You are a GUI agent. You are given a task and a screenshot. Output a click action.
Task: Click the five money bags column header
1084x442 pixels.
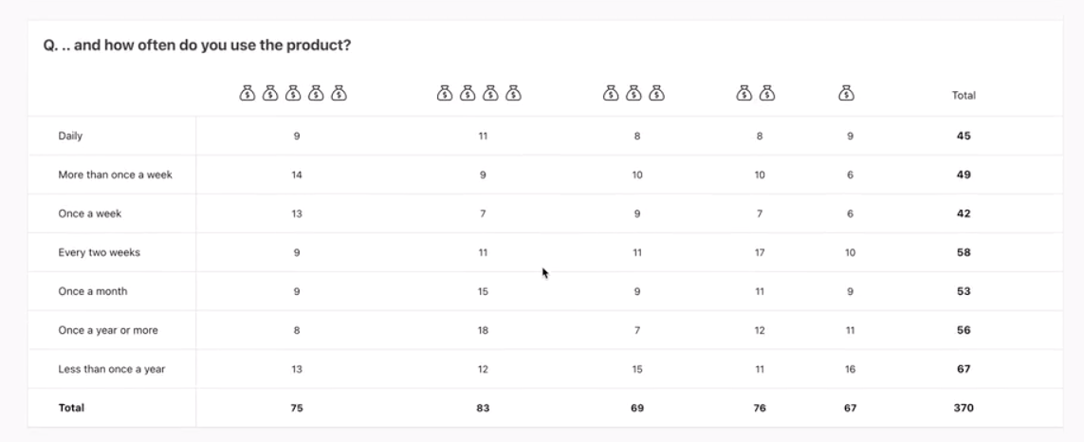pos(293,93)
